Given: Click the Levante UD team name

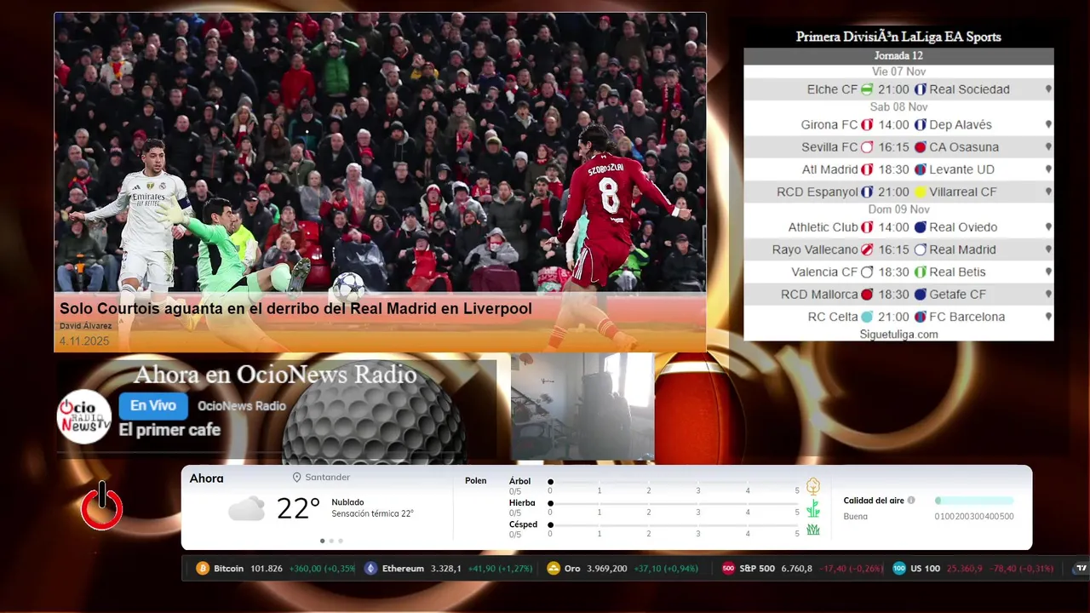Looking at the screenshot, I should pos(961,169).
